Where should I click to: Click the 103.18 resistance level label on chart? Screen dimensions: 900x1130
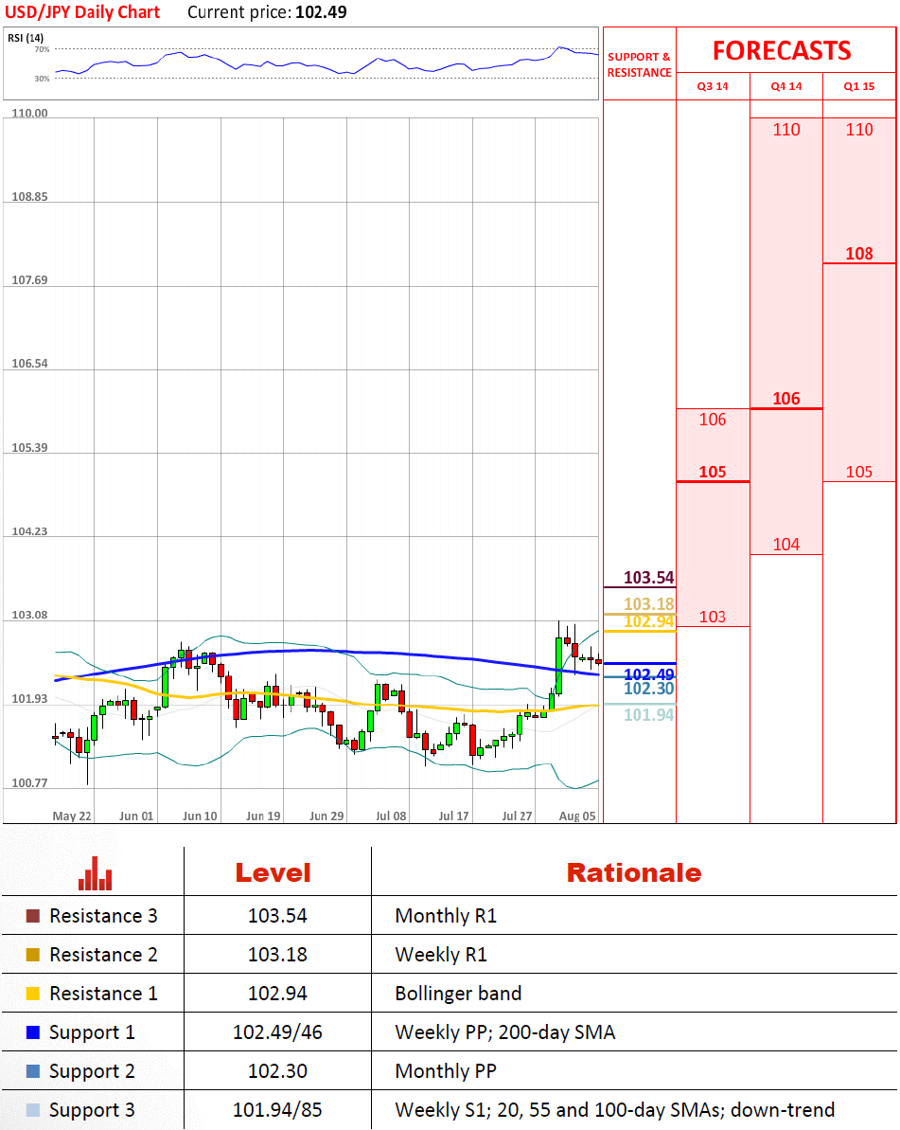648,604
